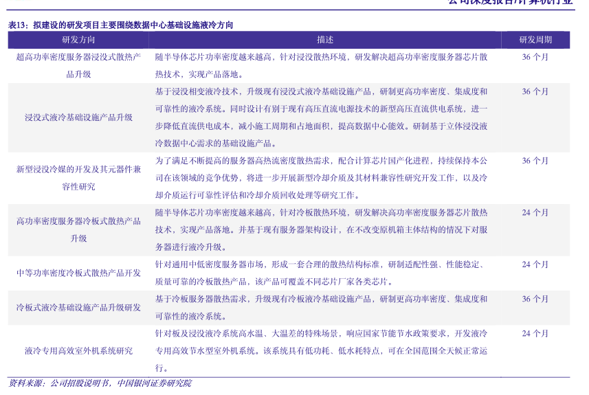Click the 24 个月 period for 高功率密度服务器冷板式 row
Screen dimensions: 589x395
tap(535, 213)
